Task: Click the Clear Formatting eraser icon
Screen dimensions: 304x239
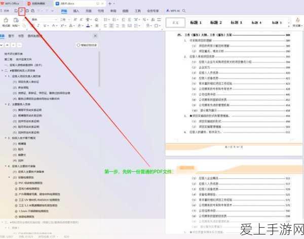Action: click(x=96, y=20)
